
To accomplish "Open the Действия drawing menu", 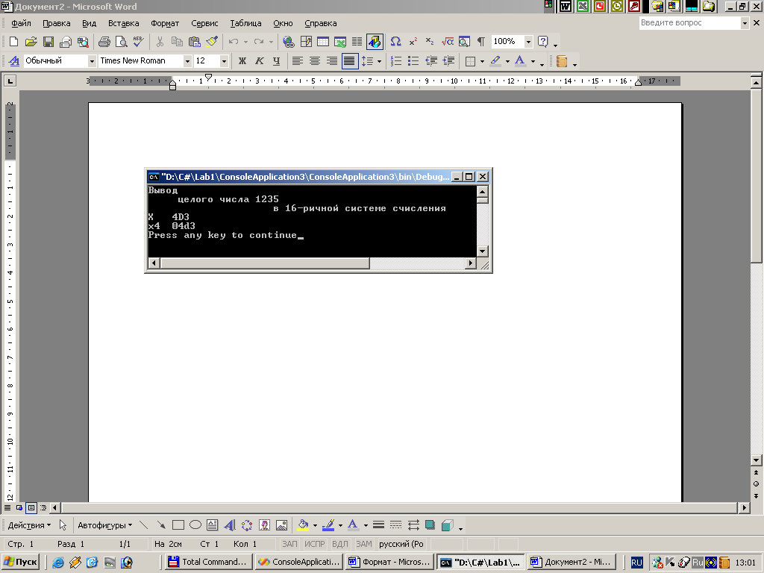I will pos(29,525).
